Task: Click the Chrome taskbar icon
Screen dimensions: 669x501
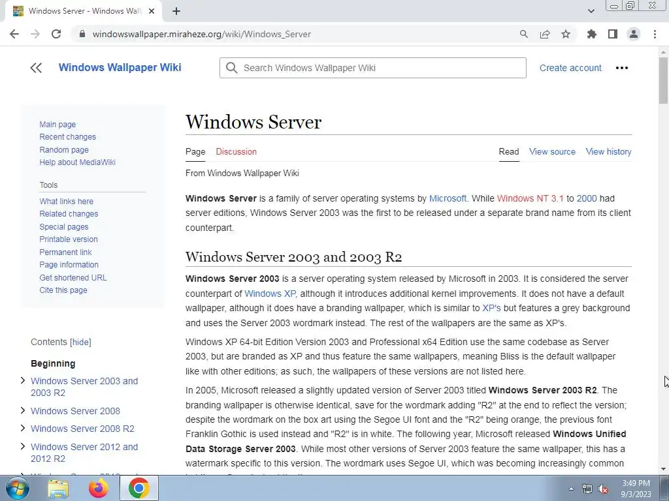Action: (139, 488)
